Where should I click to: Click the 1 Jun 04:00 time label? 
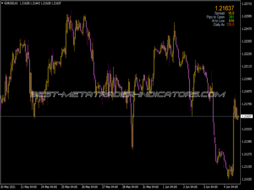[171, 186]
